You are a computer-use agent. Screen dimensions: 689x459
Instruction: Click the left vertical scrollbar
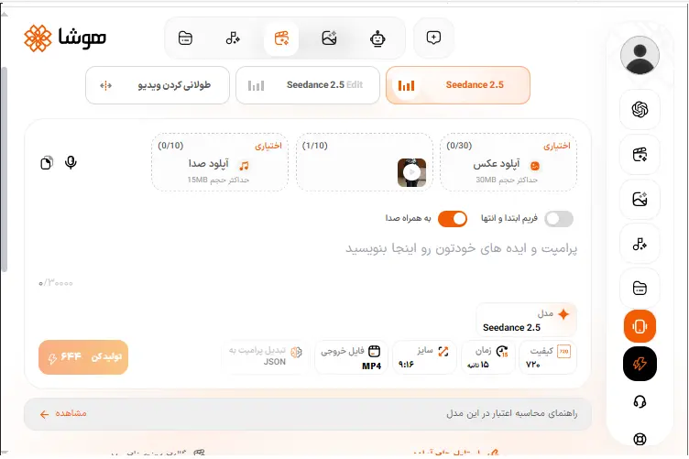click(x=4, y=169)
